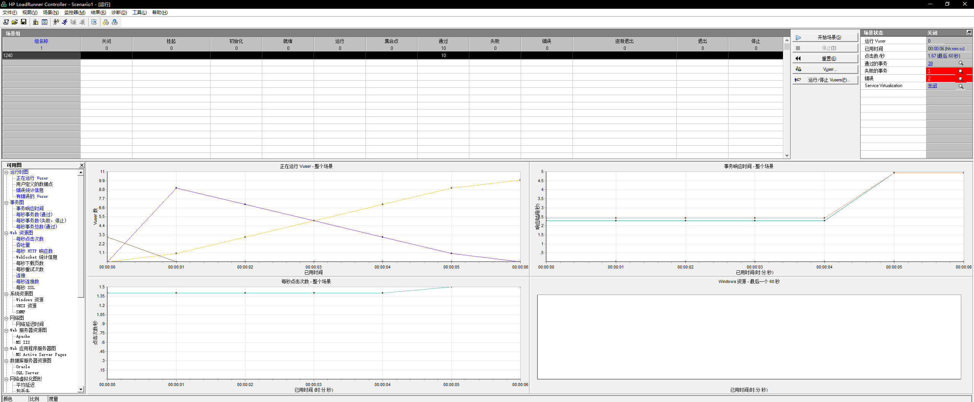Select 正在运行 Vuser in graph tree
Viewport: 974px width, 402px height.
pos(32,178)
